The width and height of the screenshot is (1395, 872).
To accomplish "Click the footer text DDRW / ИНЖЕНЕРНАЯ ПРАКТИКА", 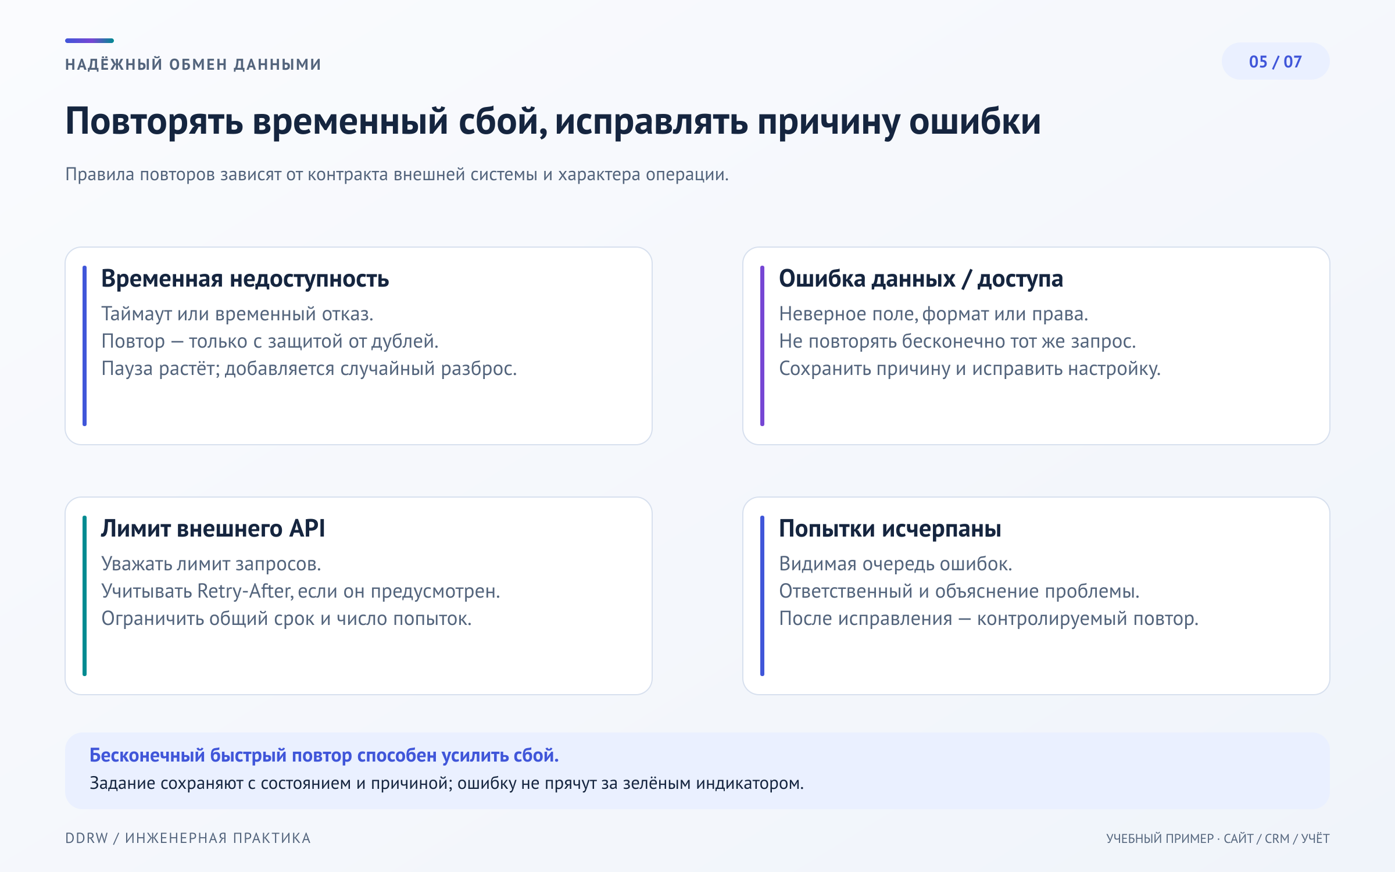I will tap(188, 838).
